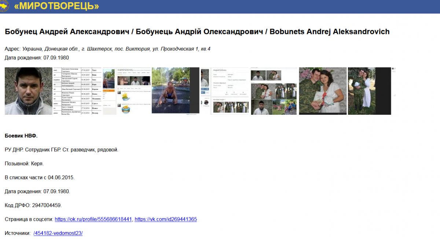Screen dimensions: 440x239
Task: Click the "В списках части с 04.06.2015." line
Action: (x=40, y=178)
